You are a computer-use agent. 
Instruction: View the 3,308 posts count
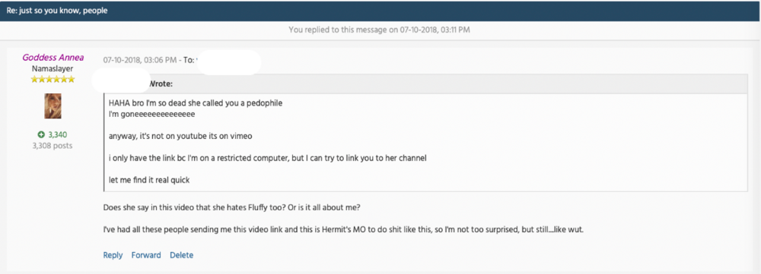point(53,145)
